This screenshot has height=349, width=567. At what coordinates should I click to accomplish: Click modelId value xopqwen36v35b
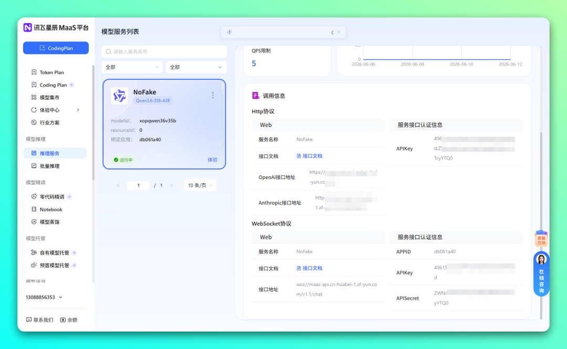pos(157,121)
